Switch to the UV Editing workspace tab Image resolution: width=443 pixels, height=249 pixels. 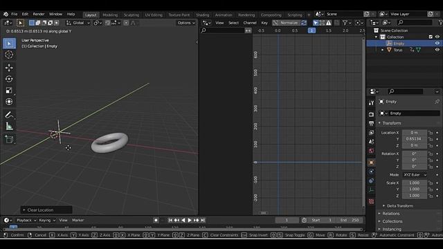click(154, 15)
